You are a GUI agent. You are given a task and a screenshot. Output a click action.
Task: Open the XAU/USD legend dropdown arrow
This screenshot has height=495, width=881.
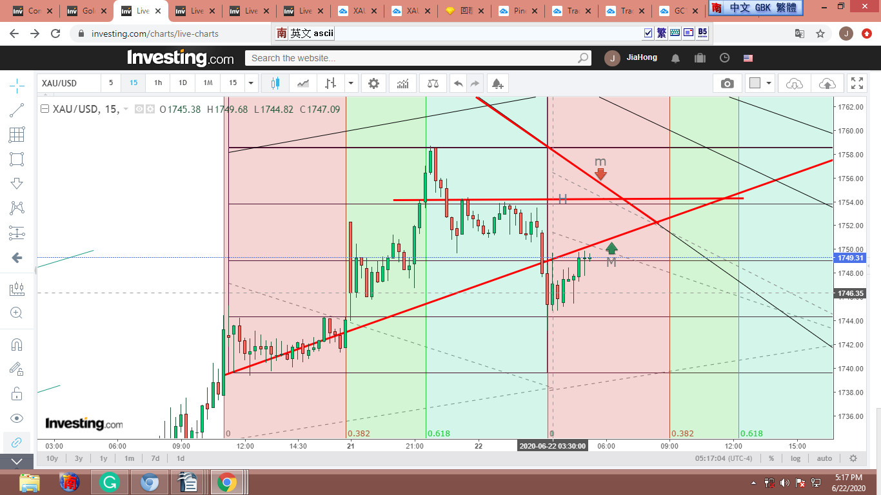point(126,109)
